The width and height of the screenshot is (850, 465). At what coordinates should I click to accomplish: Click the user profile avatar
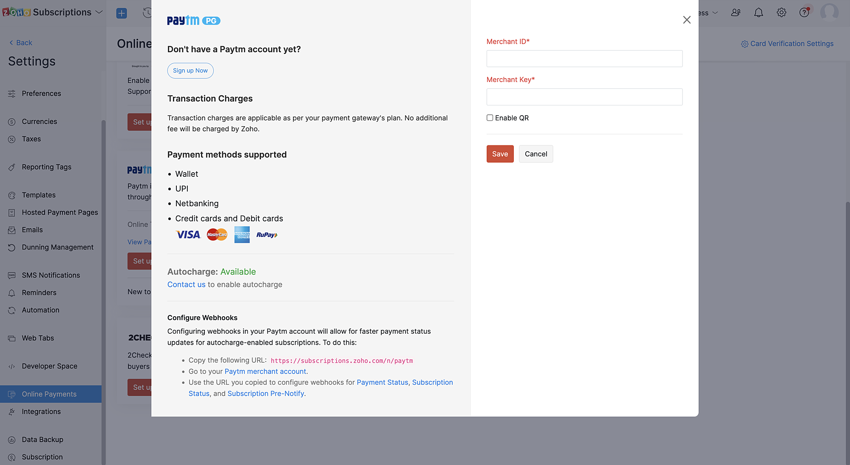click(x=829, y=13)
